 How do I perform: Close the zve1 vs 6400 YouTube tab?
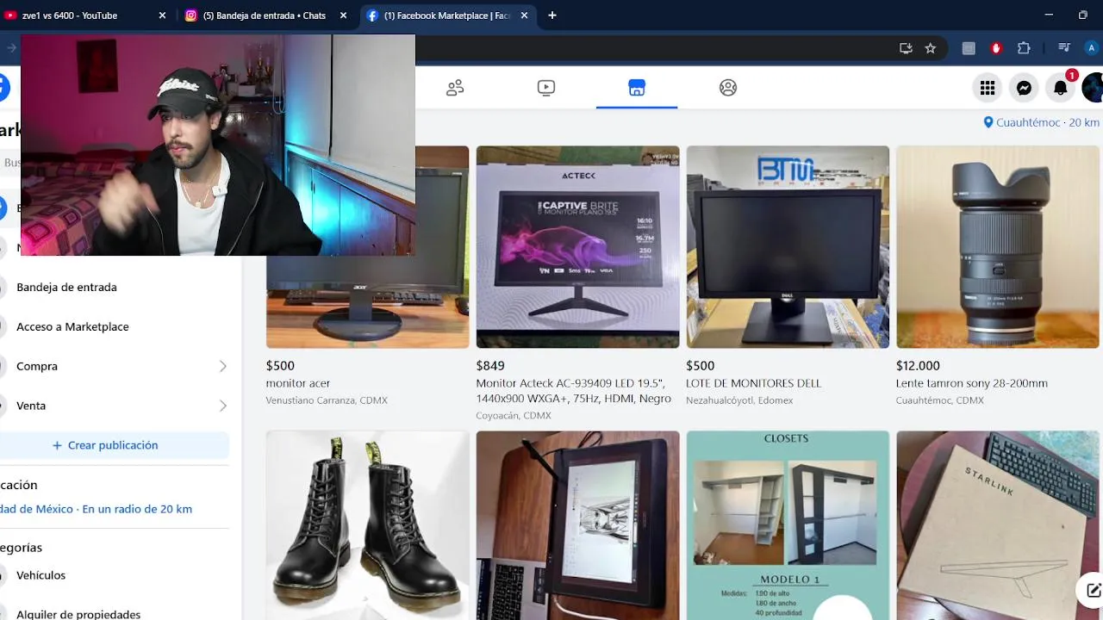coord(163,15)
